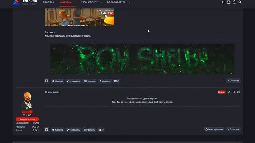The height and width of the screenshot is (143, 255).
Task: Edit the Roy Shelby post with Изменить
Action: pos(73,81)
